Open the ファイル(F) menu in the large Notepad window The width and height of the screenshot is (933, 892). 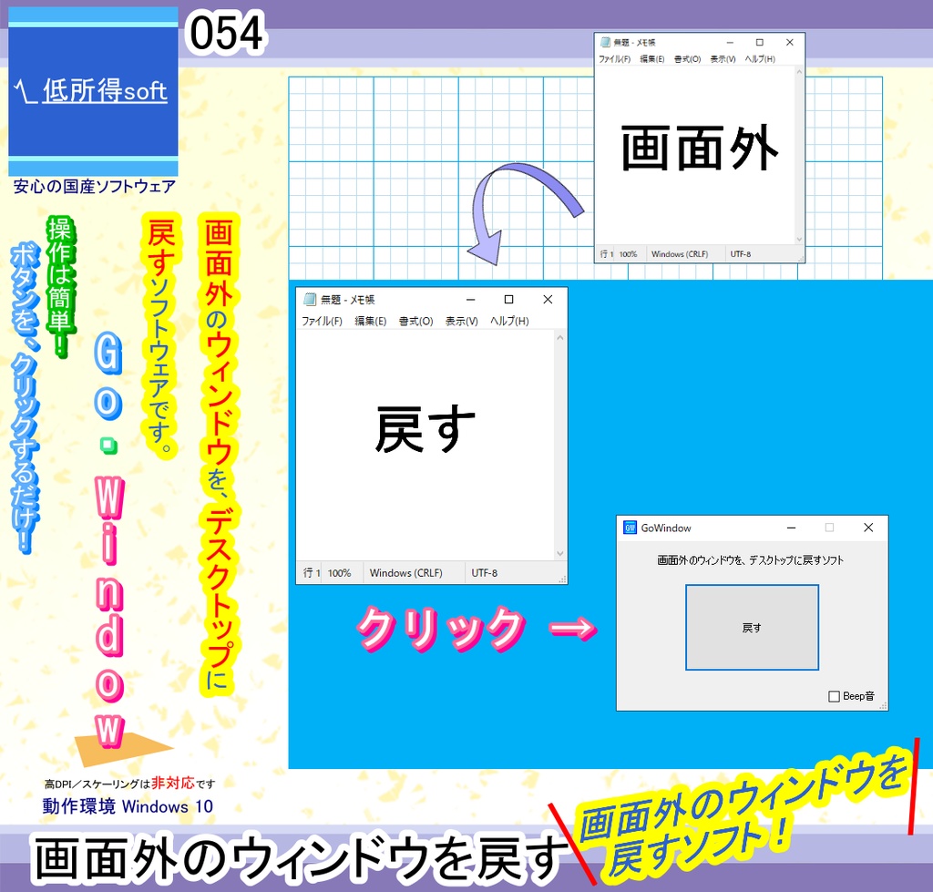point(319,321)
